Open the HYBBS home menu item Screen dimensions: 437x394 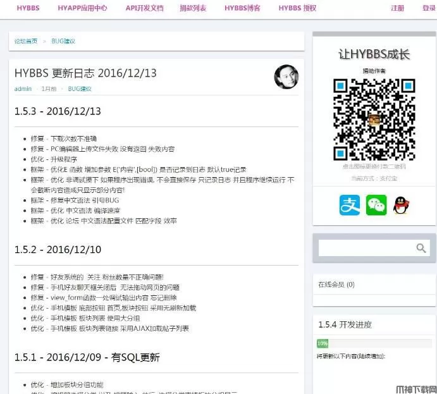point(28,8)
